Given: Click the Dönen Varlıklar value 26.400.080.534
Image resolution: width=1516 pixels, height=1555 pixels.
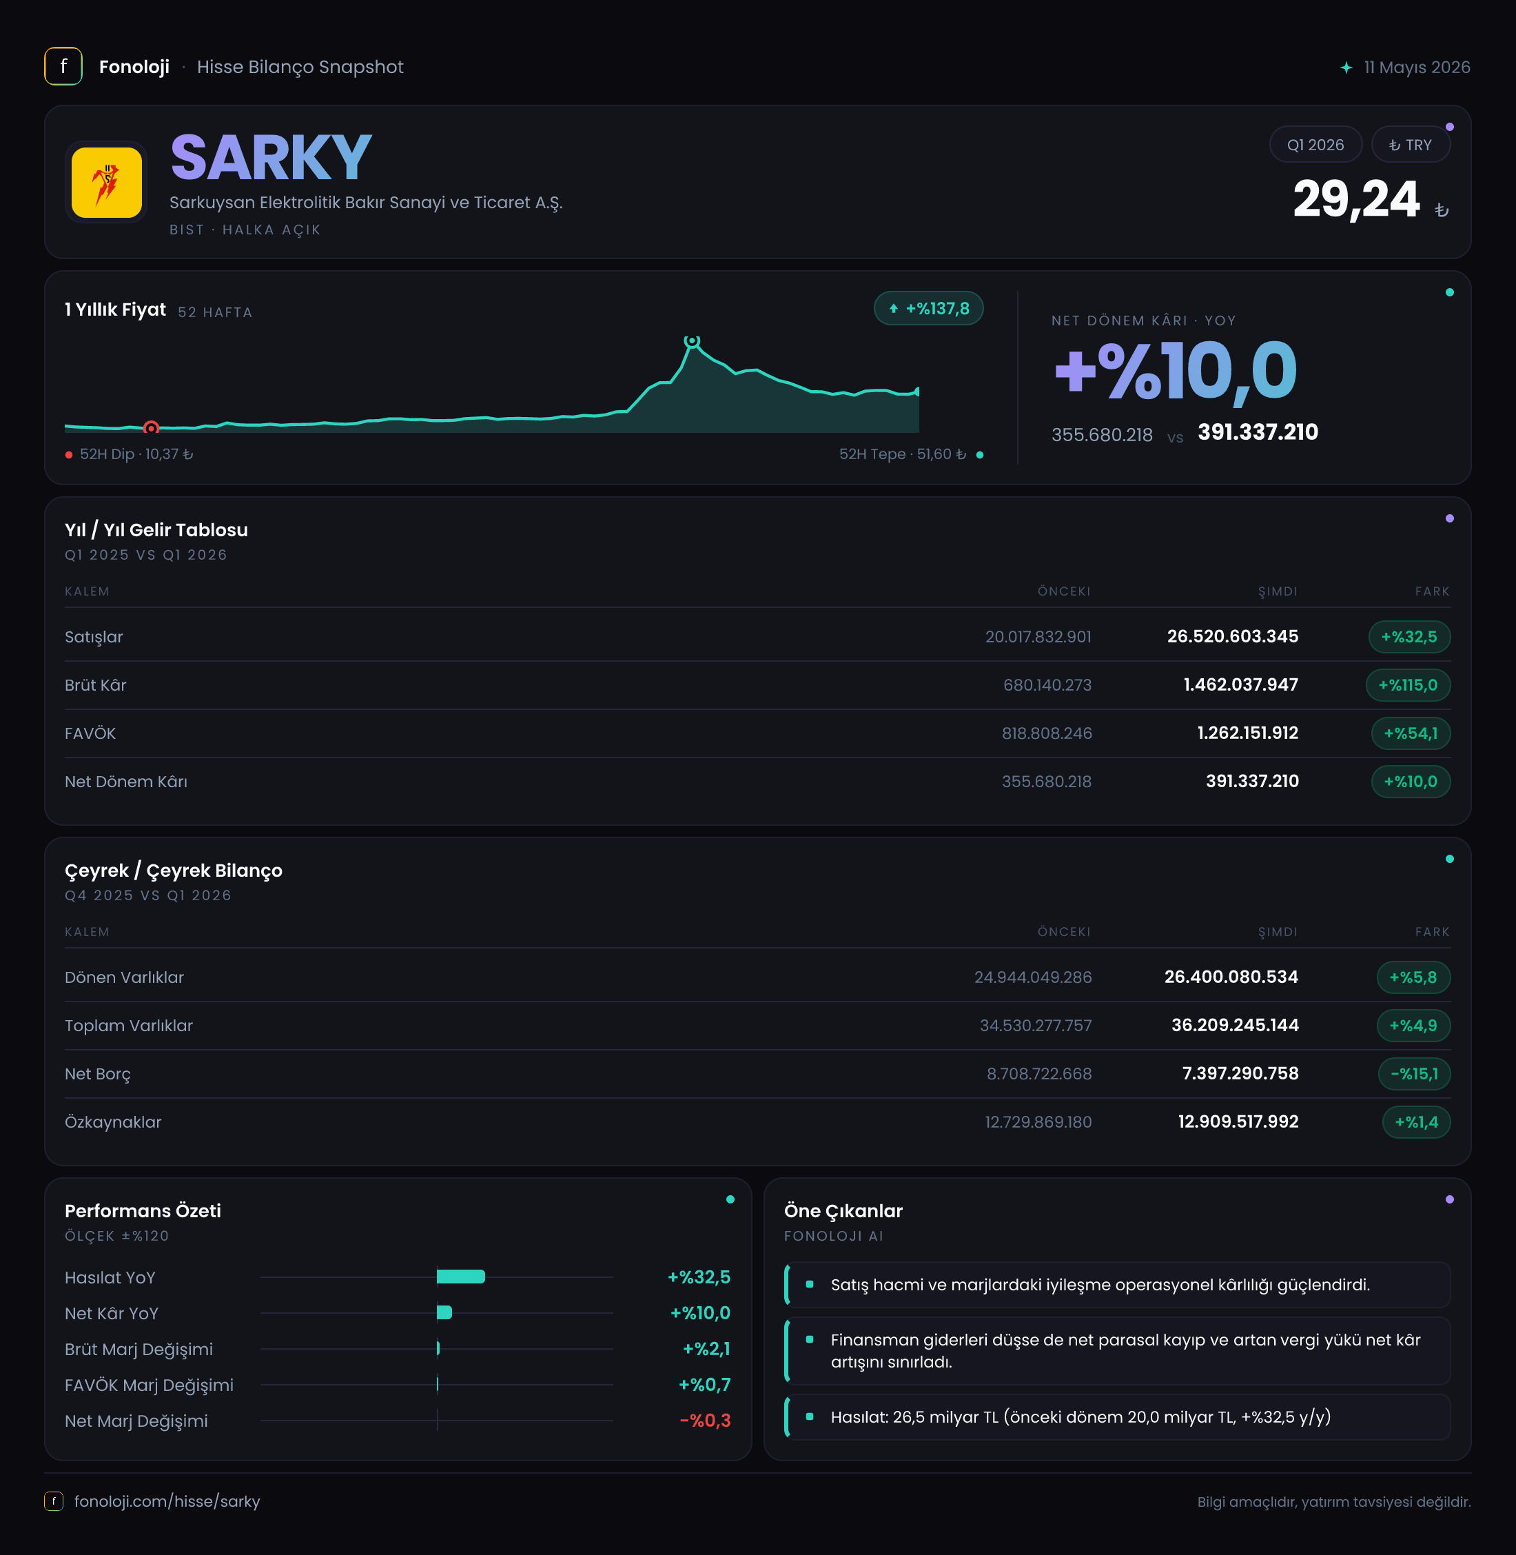Looking at the screenshot, I should (x=1231, y=977).
